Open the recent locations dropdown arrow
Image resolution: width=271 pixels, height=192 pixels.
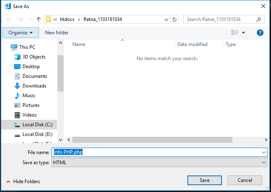pyautogui.click(x=30, y=19)
